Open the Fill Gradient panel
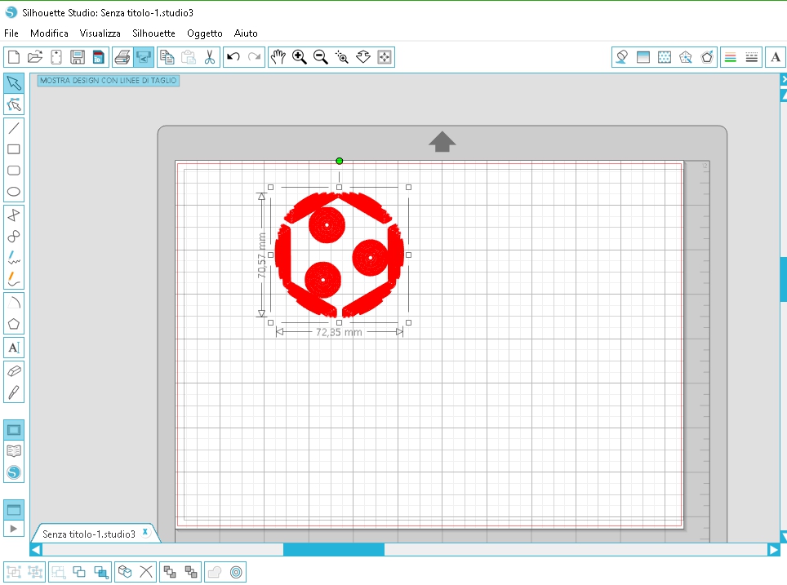The image size is (787, 585). (643, 57)
